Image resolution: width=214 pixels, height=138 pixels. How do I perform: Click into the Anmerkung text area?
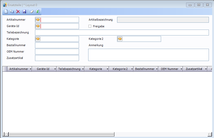coord(148,55)
